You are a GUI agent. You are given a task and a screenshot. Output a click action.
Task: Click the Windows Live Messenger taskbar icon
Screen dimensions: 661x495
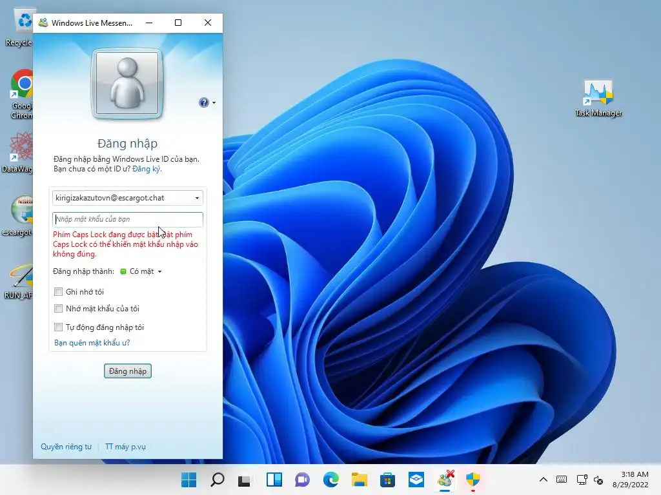tap(445, 480)
